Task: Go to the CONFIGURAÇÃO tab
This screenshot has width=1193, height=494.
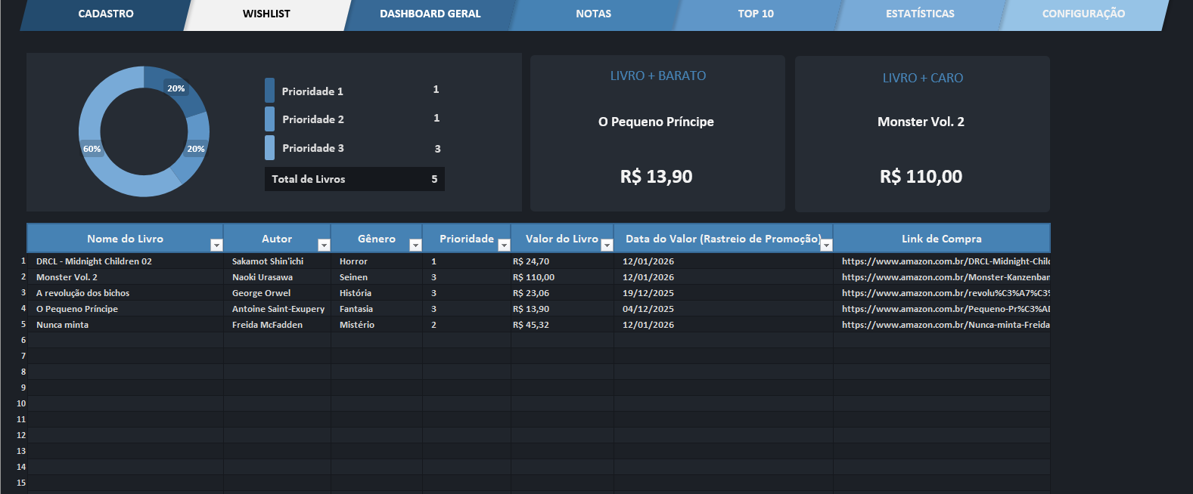Action: [x=1083, y=14]
